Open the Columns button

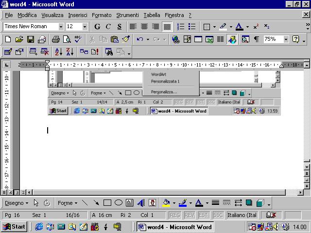point(220,39)
